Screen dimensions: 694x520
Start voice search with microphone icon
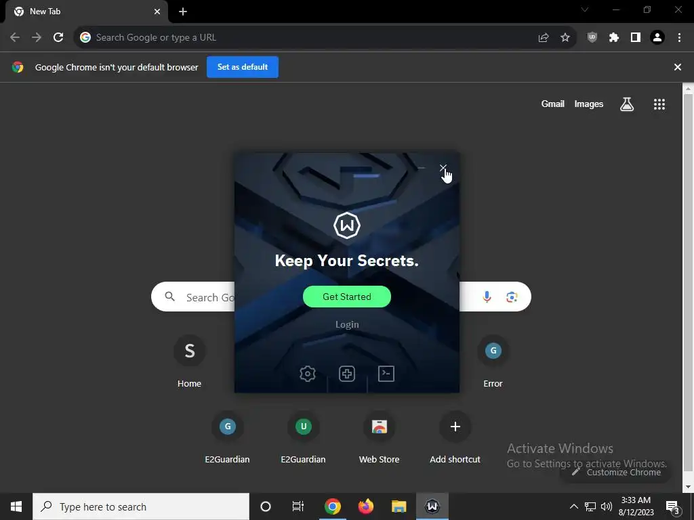487,297
